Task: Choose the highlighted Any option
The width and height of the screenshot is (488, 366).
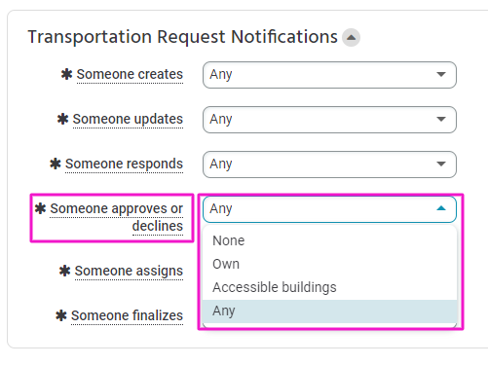Action: tap(329, 311)
